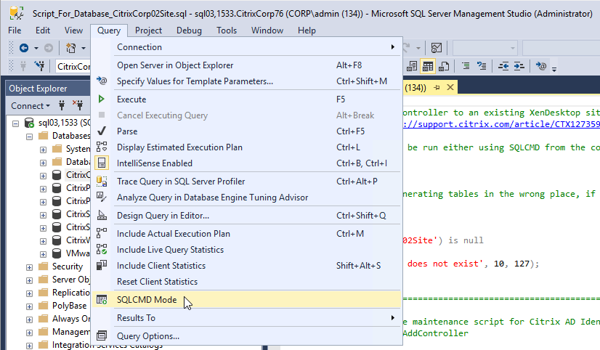Open the Project menu
This screenshot has width=600, height=350.
click(x=148, y=30)
